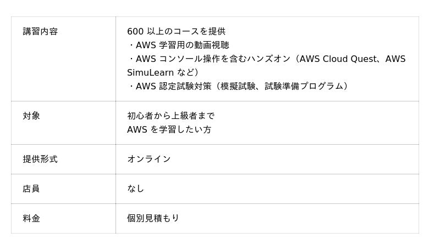
Task: Select the 提供形式 row header cell
Action: tap(40, 160)
